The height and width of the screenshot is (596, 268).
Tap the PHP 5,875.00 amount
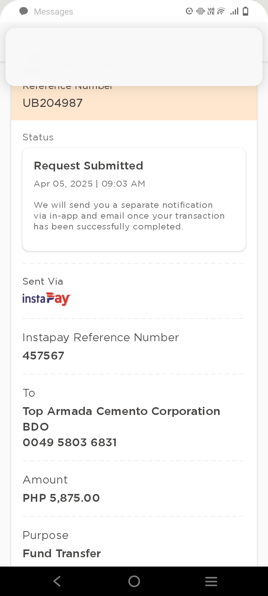tap(61, 498)
